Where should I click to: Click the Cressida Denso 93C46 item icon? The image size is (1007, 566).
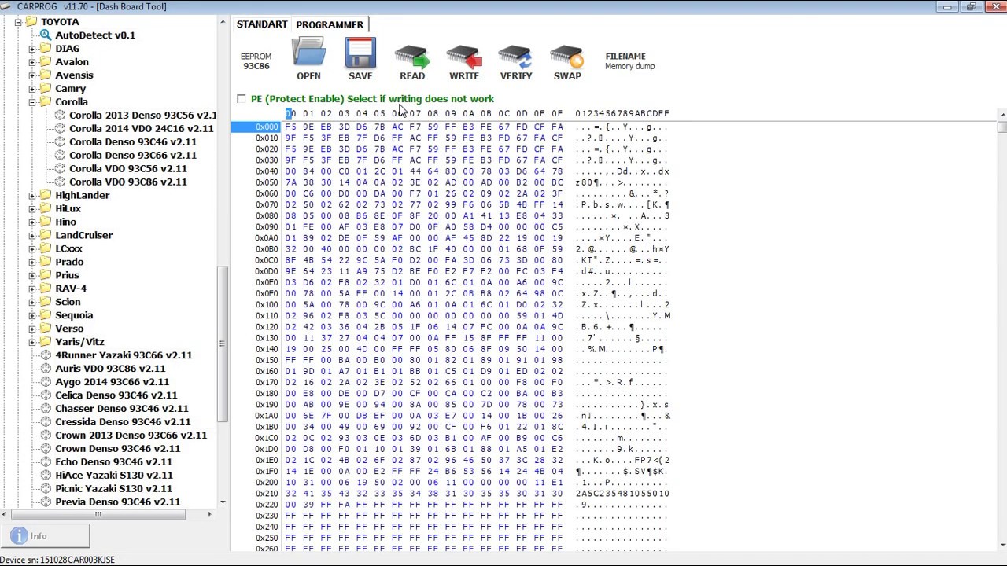point(46,421)
